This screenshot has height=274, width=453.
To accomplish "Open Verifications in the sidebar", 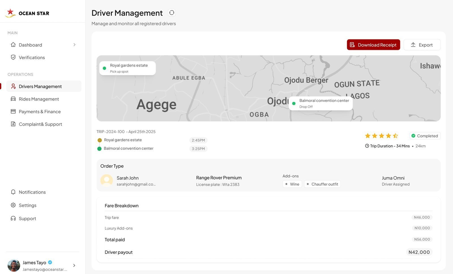I will point(44,57).
